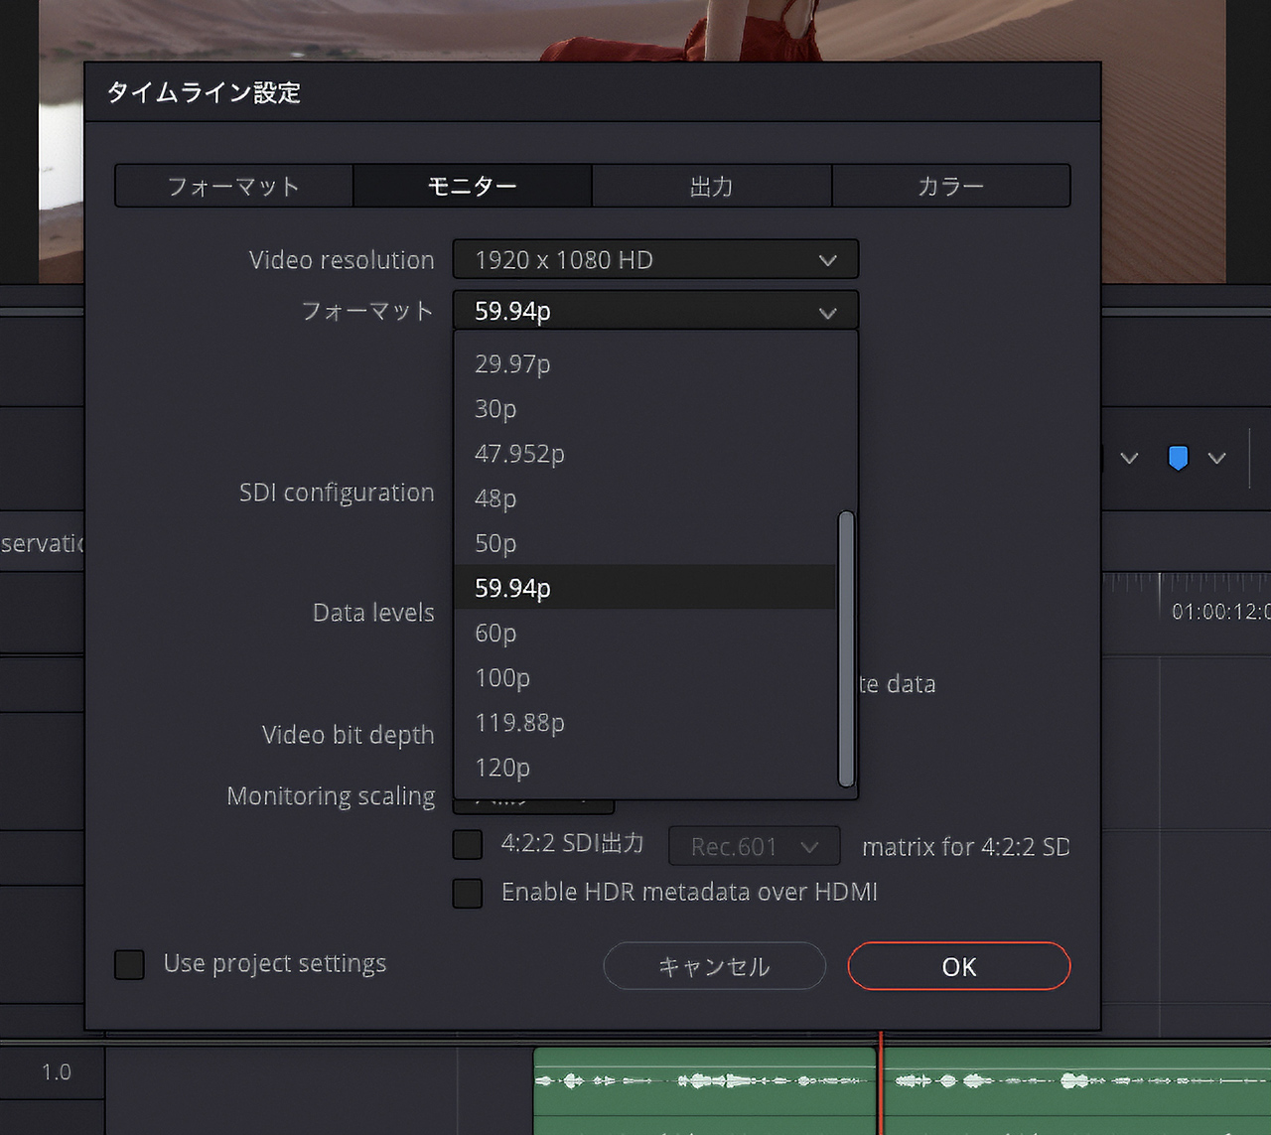Switch to the フォーマット tab
Viewport: 1271px width, 1135px height.
(x=234, y=187)
